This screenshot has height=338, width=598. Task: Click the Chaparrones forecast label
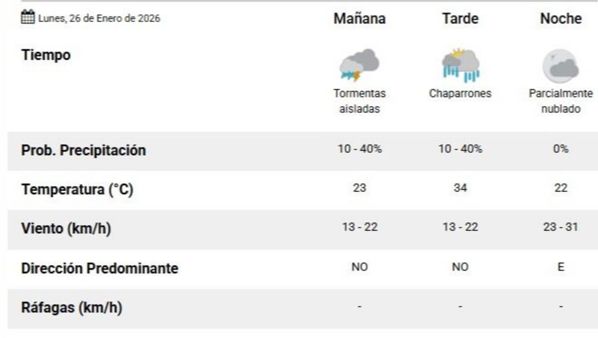(460, 93)
